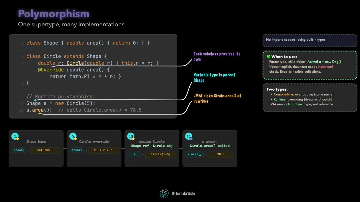Select the step 11 number badge
This screenshot has height=202, width=360.
pyautogui.click(x=189, y=136)
